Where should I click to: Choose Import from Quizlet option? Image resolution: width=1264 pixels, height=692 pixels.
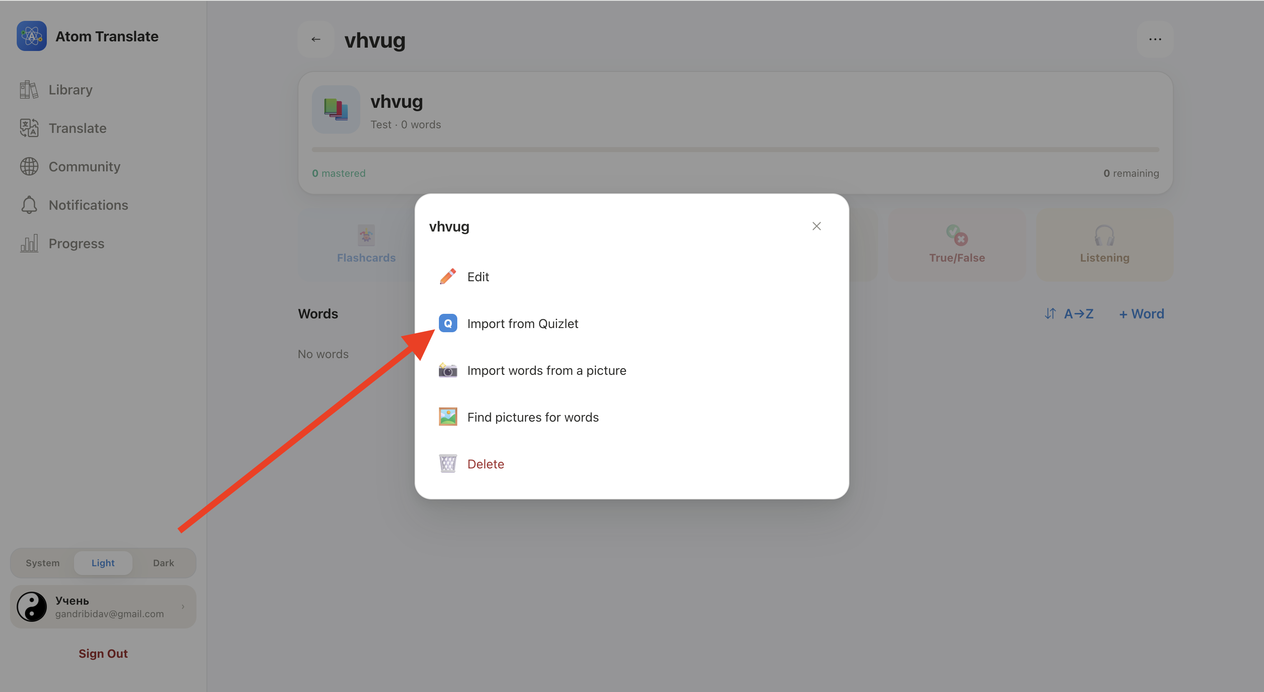pos(632,323)
